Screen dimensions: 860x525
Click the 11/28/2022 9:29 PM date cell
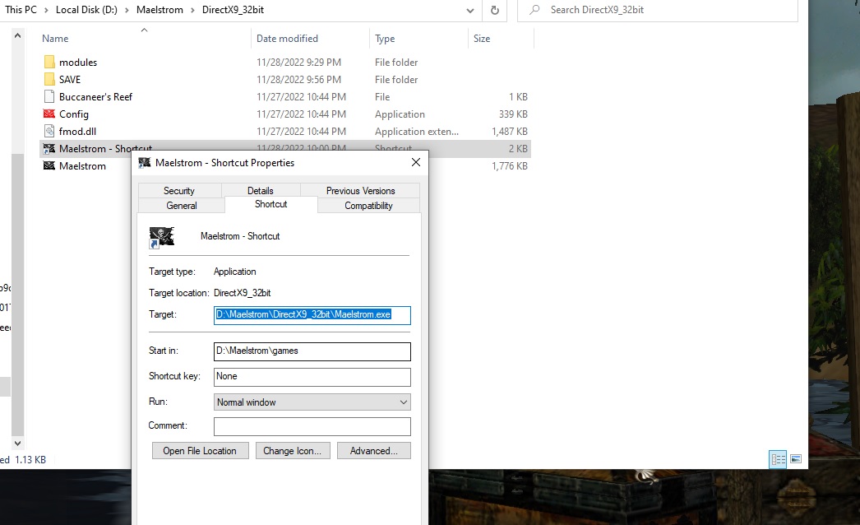pyautogui.click(x=299, y=62)
